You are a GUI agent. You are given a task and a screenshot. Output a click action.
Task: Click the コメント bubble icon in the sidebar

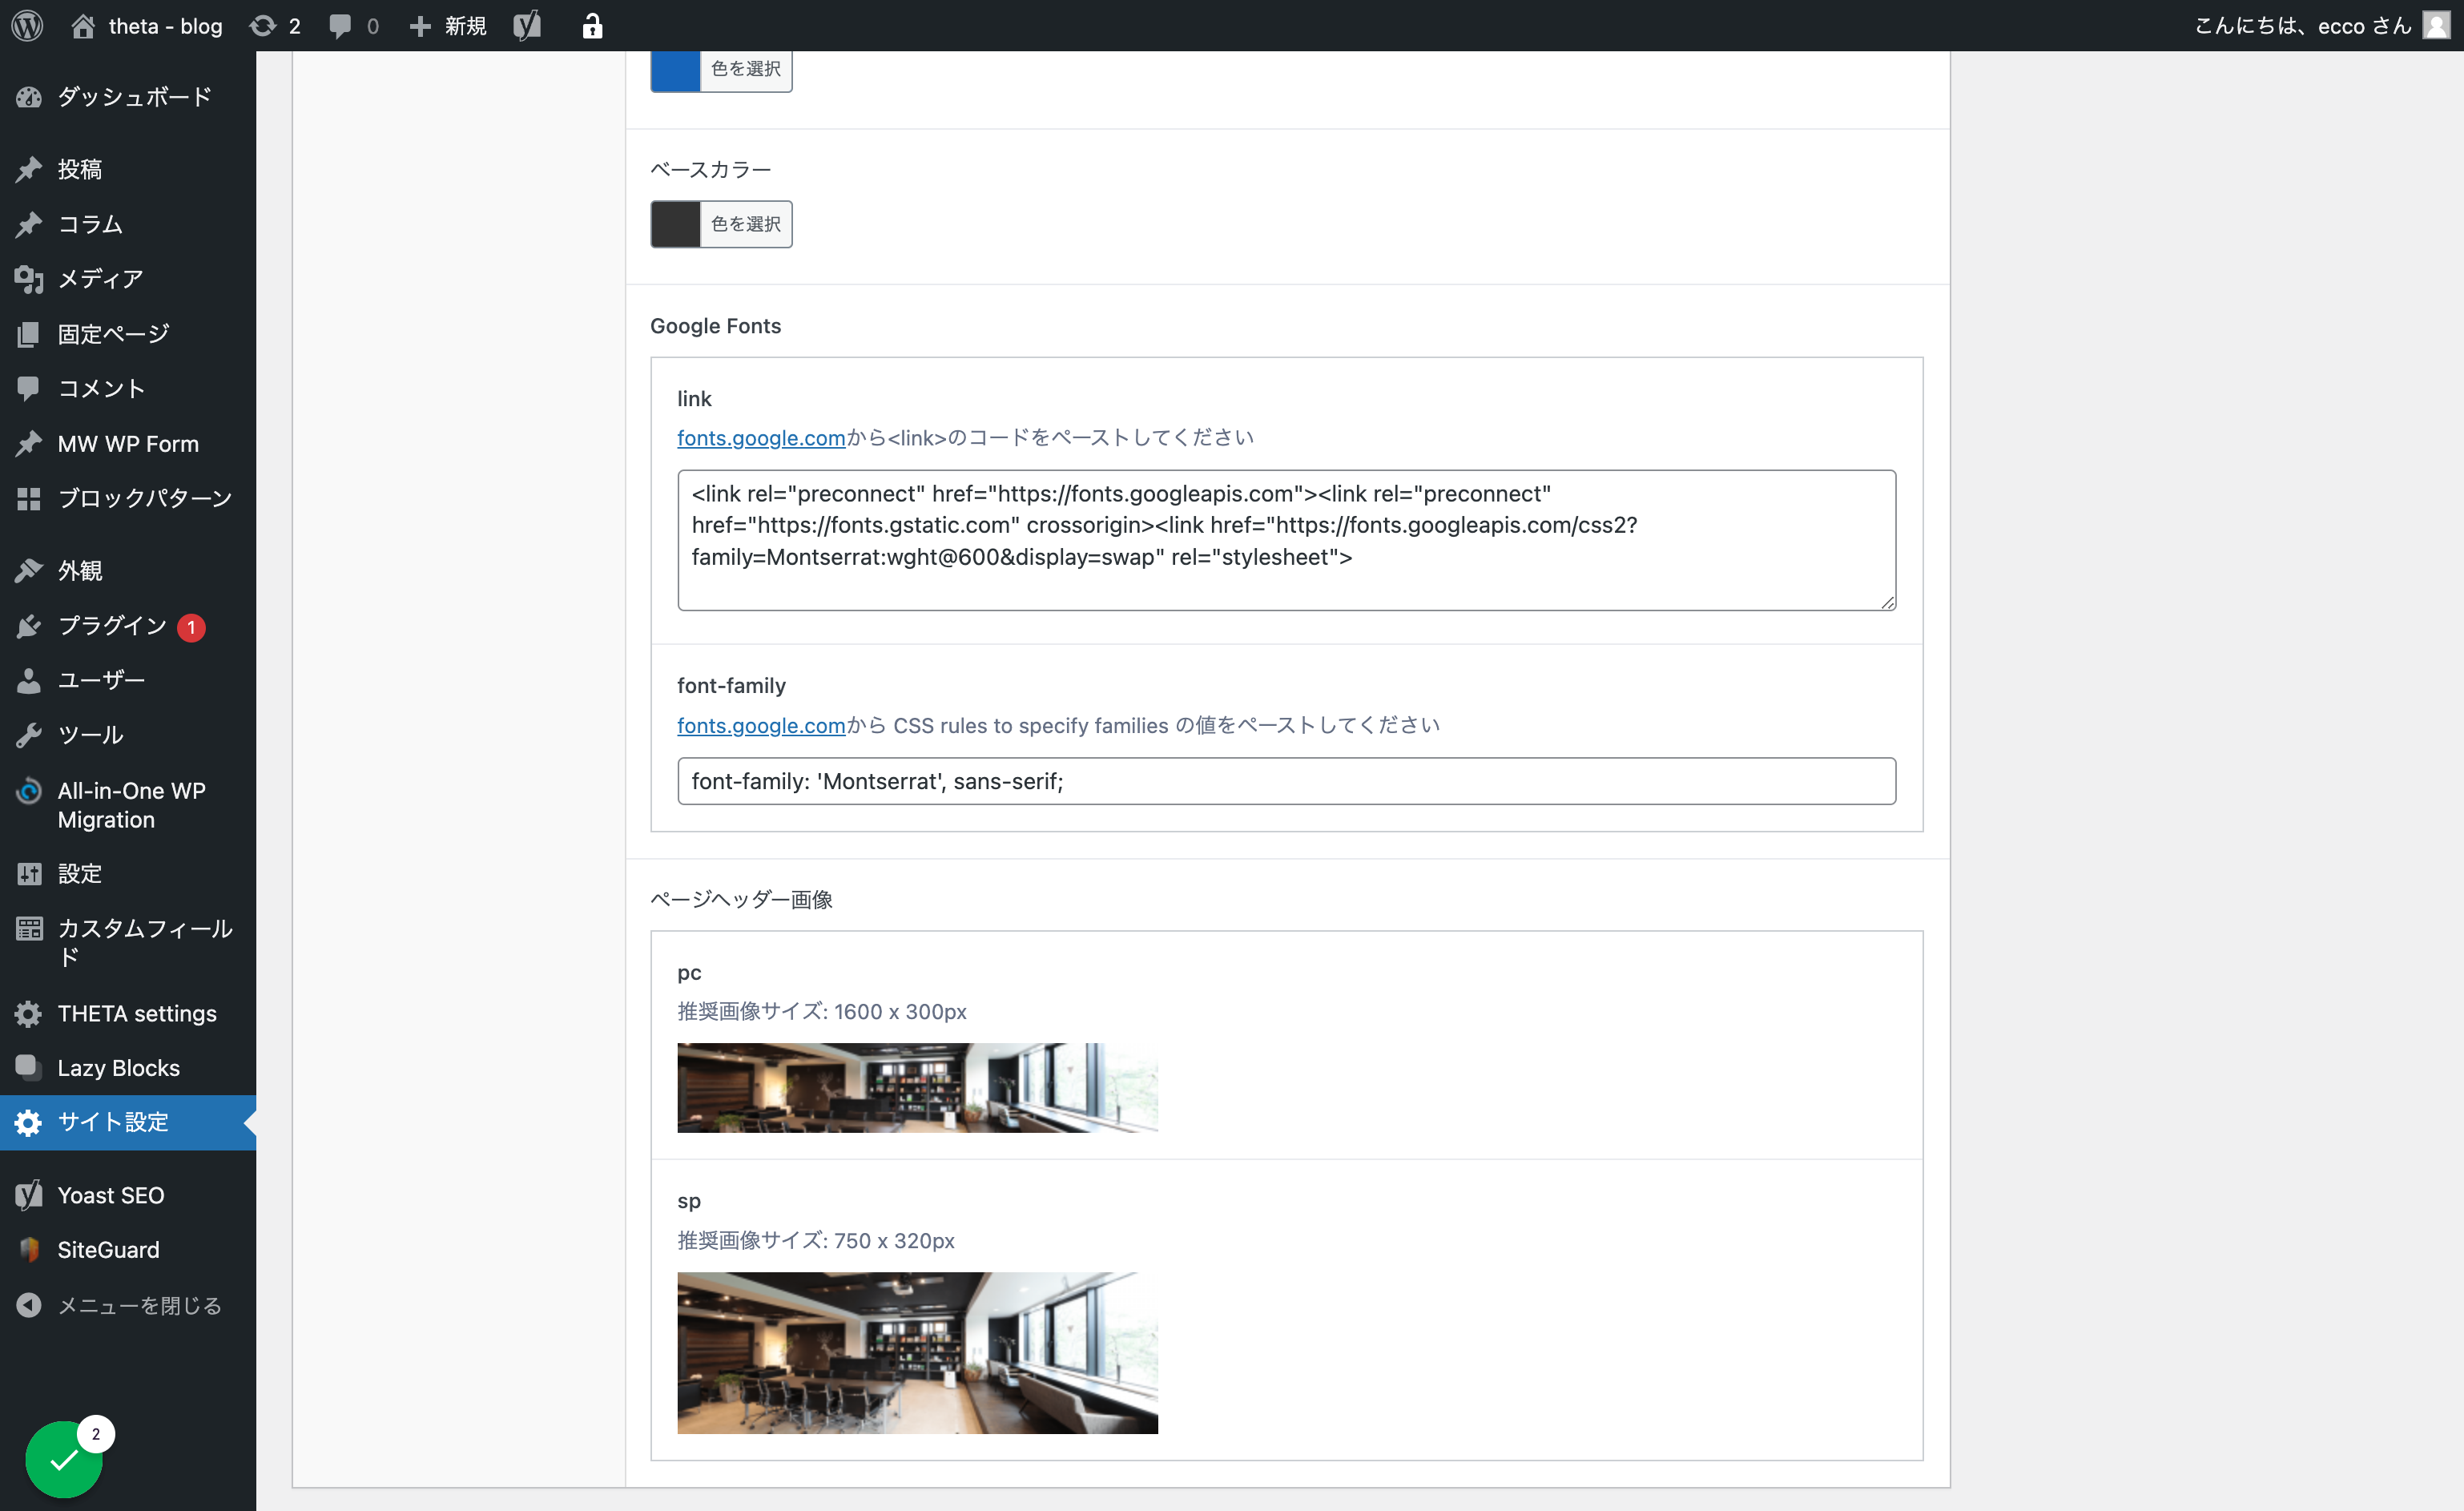(x=29, y=388)
